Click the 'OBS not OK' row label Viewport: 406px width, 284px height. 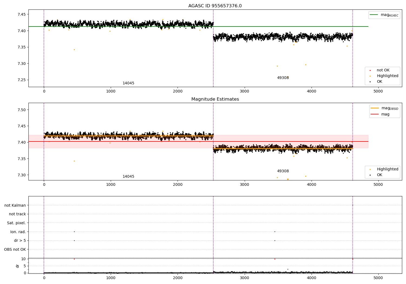[x=15, y=250]
